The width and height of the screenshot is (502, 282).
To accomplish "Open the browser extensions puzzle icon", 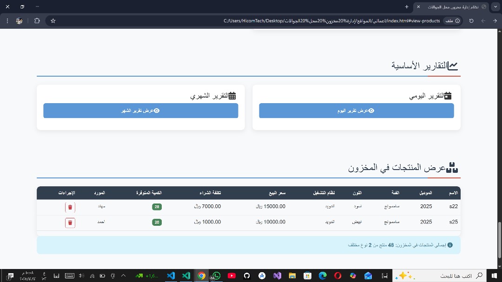I will coord(37,21).
